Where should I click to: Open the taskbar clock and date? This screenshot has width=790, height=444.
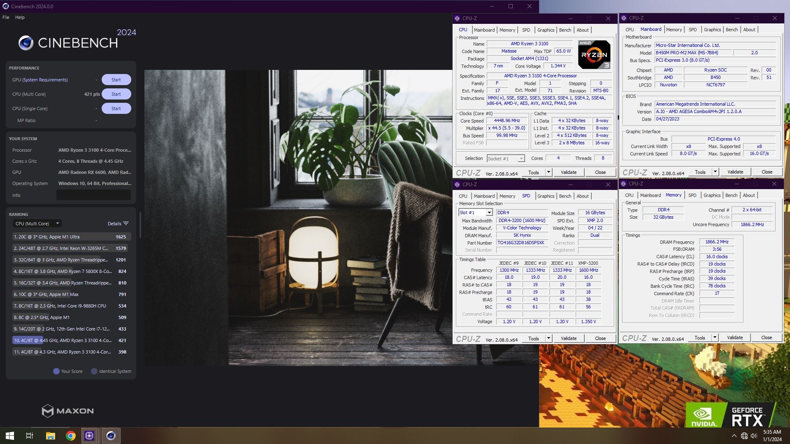[772, 436]
